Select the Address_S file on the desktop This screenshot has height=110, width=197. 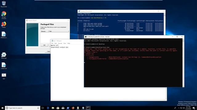[4, 35]
